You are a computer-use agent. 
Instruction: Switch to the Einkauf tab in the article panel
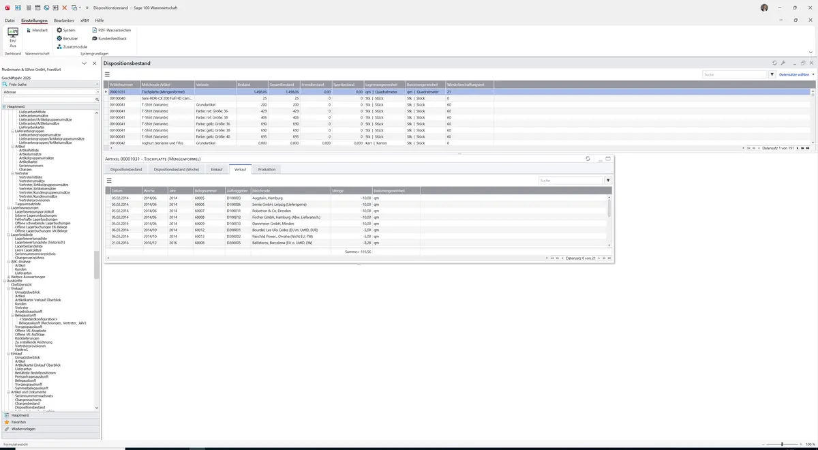217,169
